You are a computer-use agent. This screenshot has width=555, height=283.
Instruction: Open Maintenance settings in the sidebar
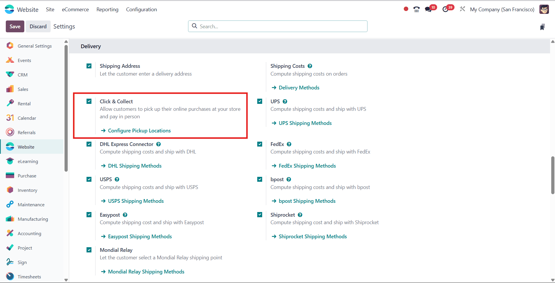point(32,205)
